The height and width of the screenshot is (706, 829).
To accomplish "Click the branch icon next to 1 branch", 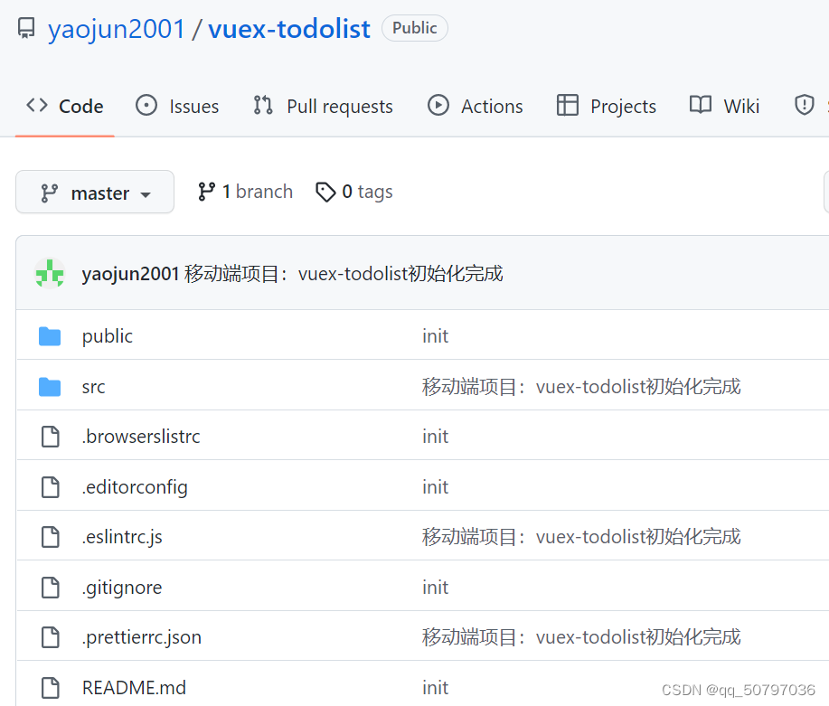I will (206, 192).
